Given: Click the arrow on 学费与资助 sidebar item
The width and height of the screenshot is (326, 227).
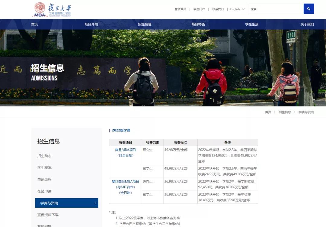Looking at the screenshot, I should click(95, 203).
